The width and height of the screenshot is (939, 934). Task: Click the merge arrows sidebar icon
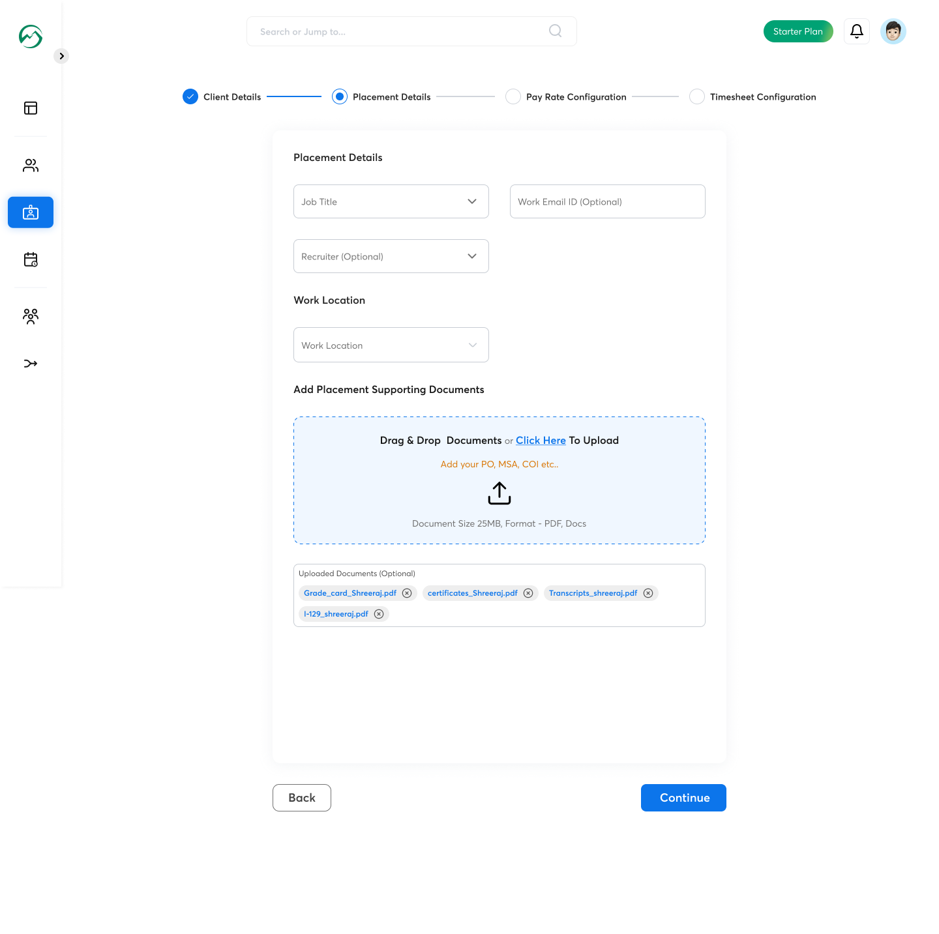(31, 364)
